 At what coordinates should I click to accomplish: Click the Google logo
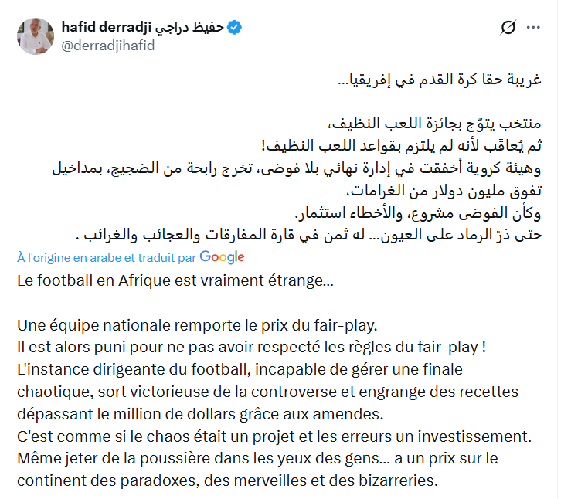222,257
